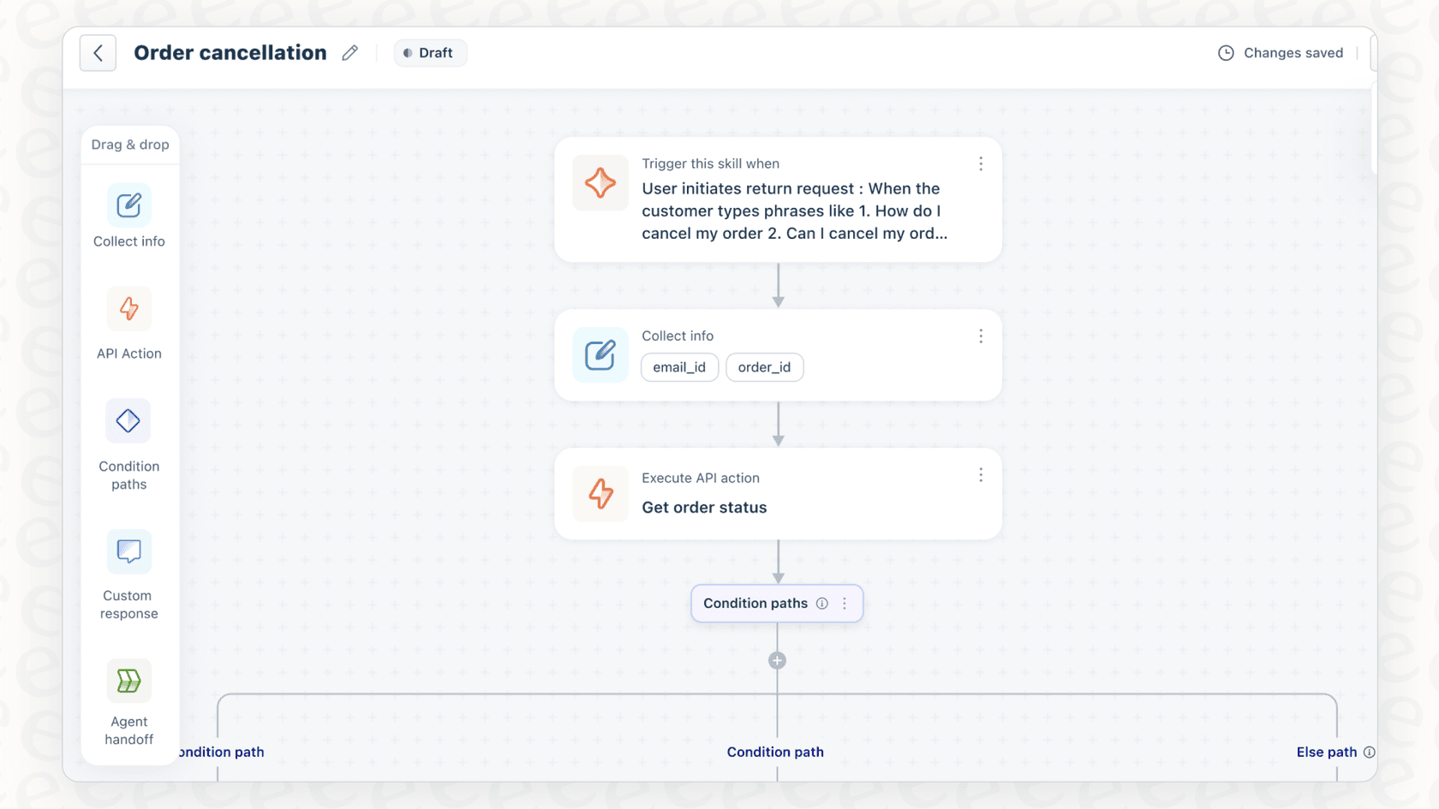Click the Drag & drop panel header
Image resolution: width=1439 pixels, height=809 pixels.
(x=130, y=145)
